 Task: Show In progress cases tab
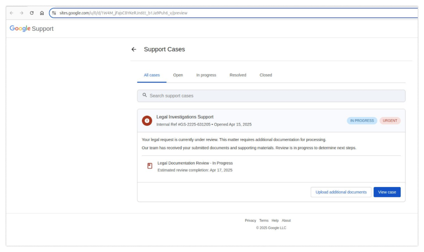206,75
